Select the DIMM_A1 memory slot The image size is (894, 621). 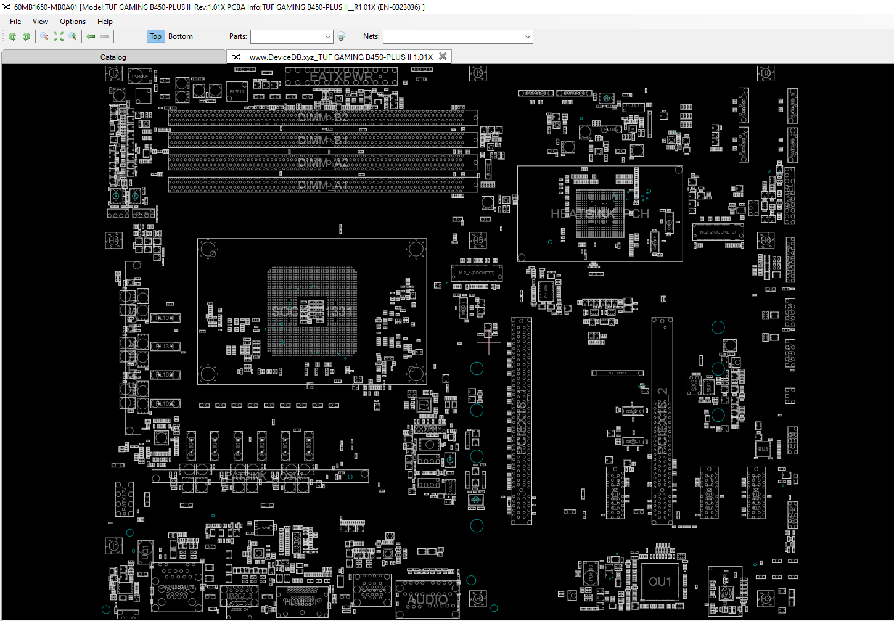[323, 184]
